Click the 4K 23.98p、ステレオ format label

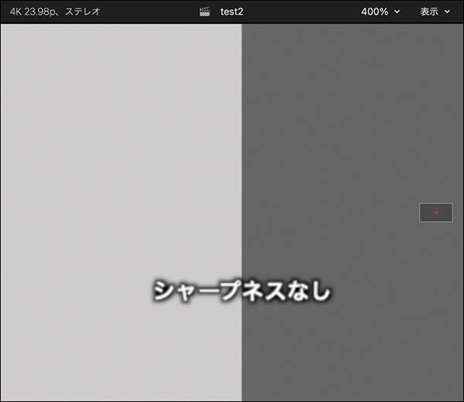coord(55,12)
